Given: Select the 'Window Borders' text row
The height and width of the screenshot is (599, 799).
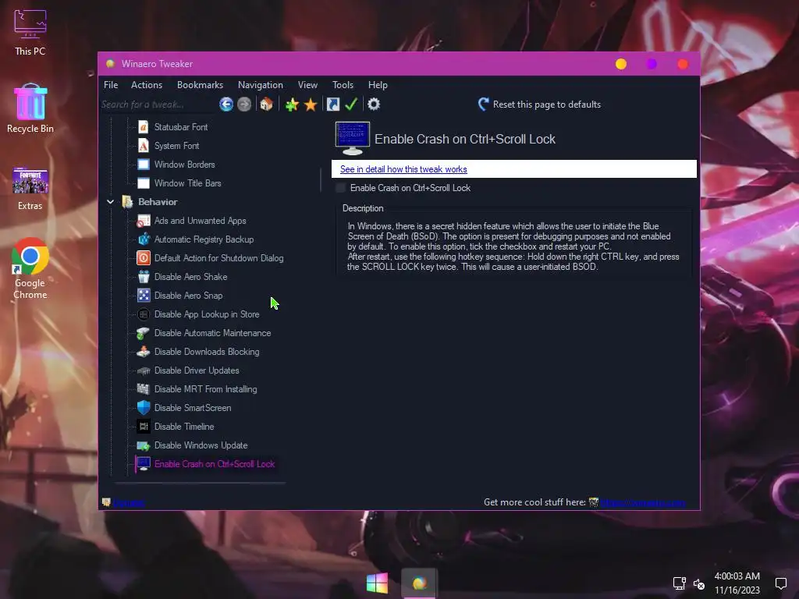Looking at the screenshot, I should pos(184,165).
